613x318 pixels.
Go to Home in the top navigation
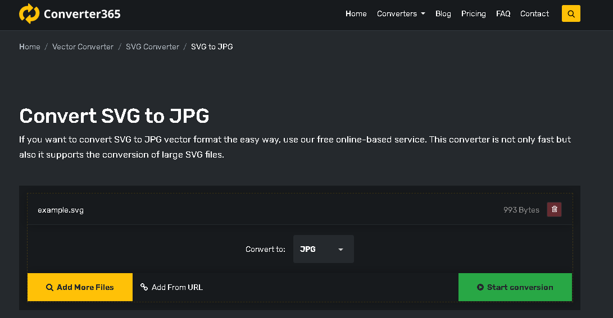pos(356,14)
